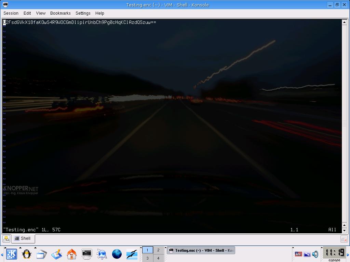Viewport: 350px width, 262px height.
Task: Click the "Testing.enc" 1L, 57C status text
Action: point(32,230)
